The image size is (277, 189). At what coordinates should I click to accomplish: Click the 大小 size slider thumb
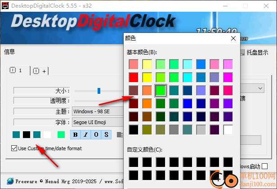(x=99, y=91)
